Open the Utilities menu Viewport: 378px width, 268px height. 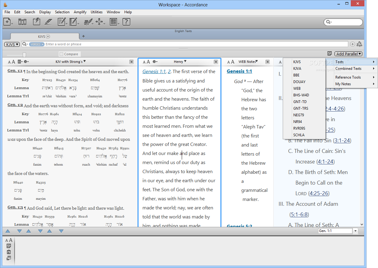click(x=97, y=12)
